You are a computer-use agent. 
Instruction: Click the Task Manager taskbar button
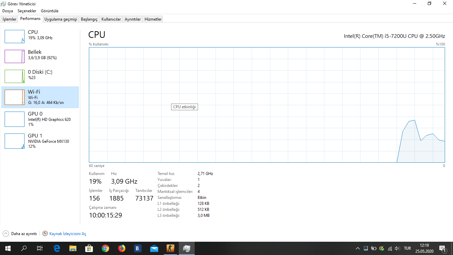187,248
